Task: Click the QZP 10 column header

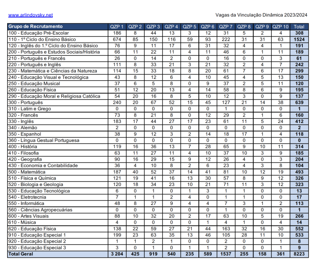Action: tap(281, 27)
